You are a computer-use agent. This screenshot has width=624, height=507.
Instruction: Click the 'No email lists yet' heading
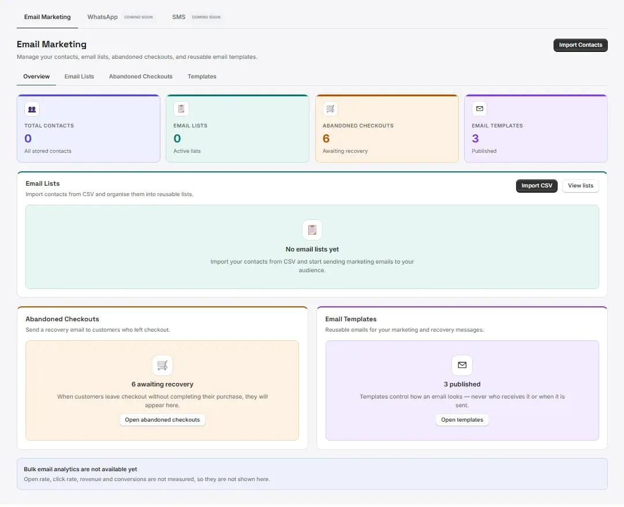pyautogui.click(x=312, y=250)
